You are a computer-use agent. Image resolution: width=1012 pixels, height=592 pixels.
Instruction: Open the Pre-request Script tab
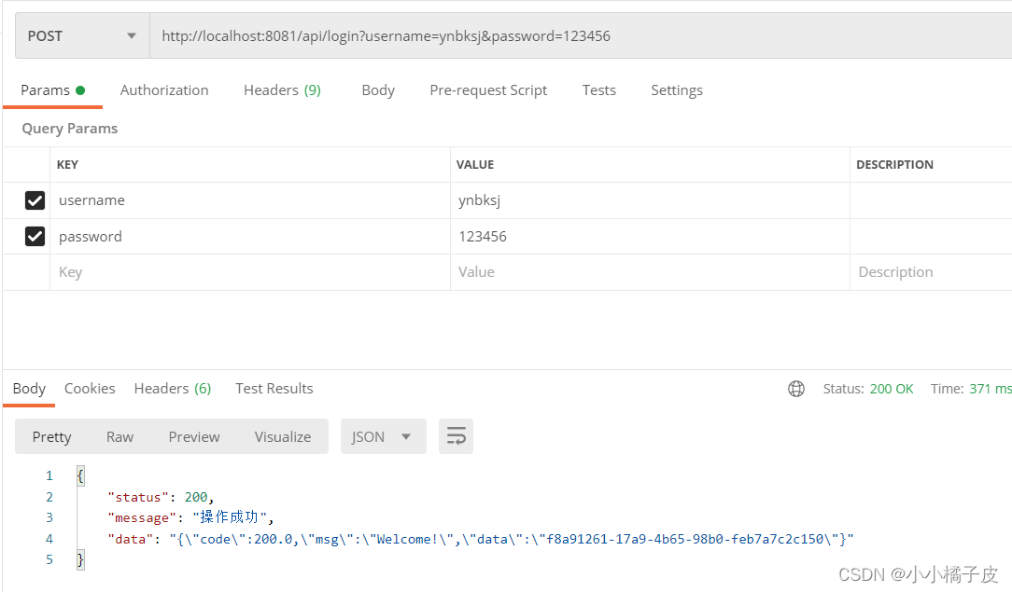488,89
